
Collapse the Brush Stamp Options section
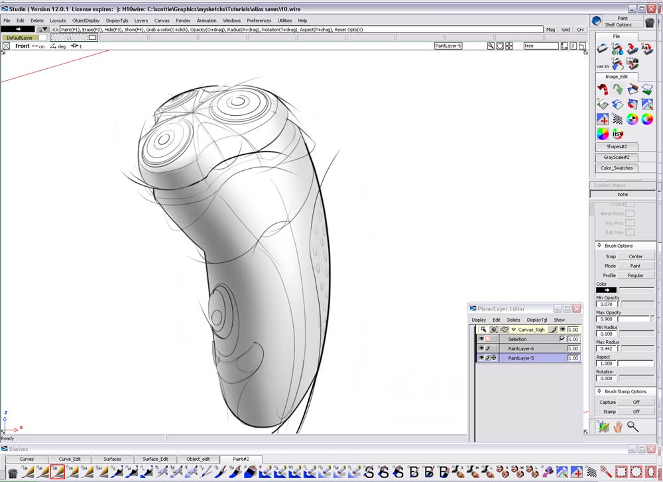tap(599, 390)
